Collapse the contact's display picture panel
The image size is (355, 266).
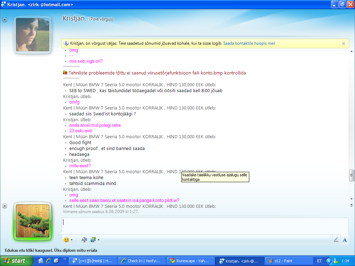(5, 20)
